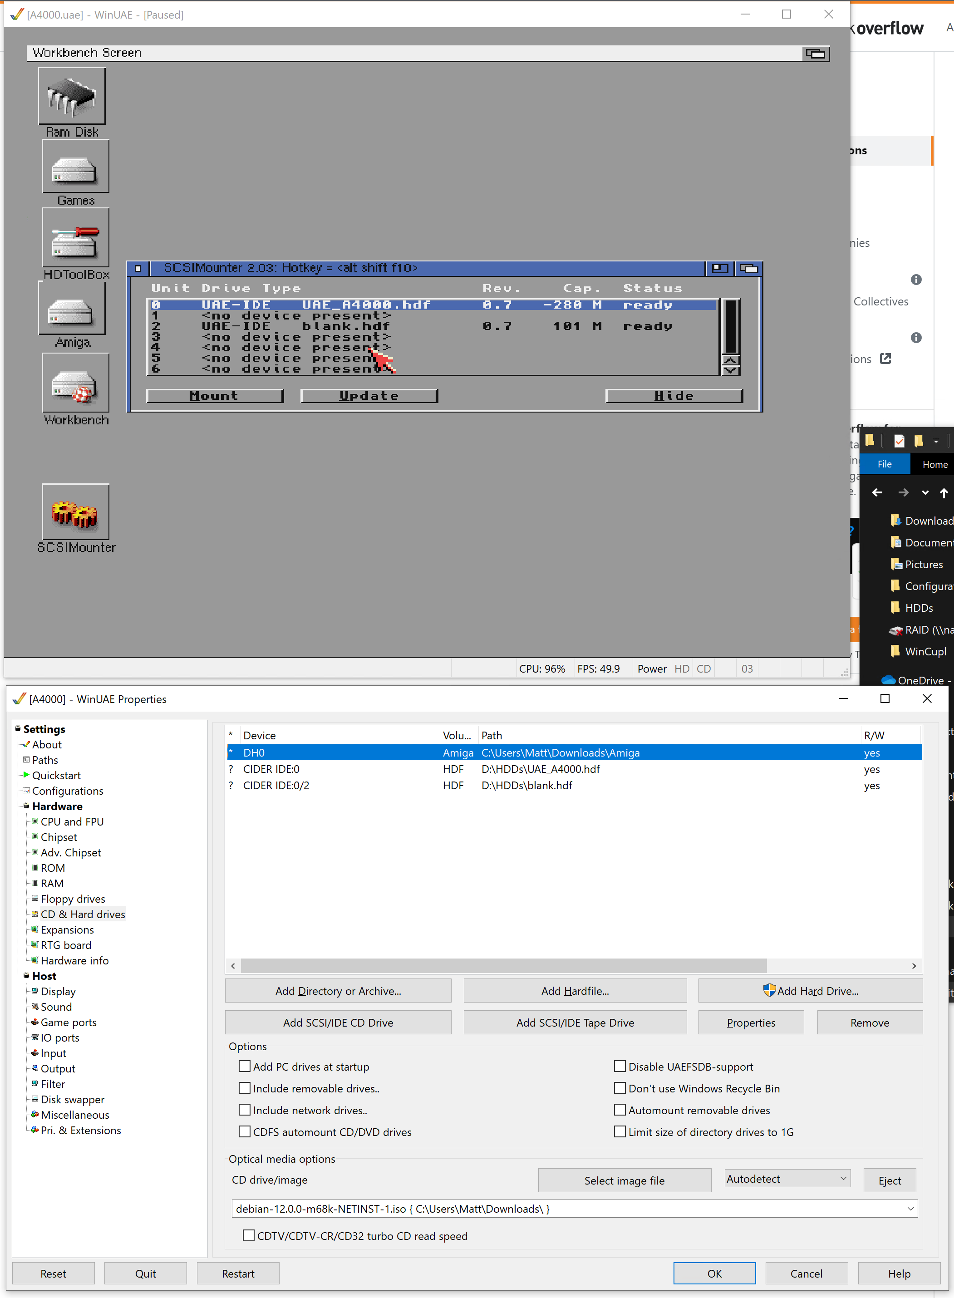
Task: Toggle CDTV/CD32 turbo CD read speed
Action: 249,1236
